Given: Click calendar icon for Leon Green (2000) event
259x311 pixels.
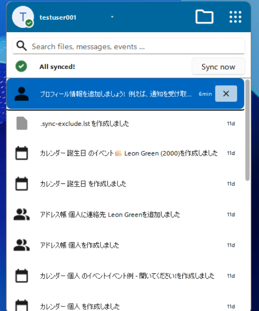Looking at the screenshot, I should [22, 153].
